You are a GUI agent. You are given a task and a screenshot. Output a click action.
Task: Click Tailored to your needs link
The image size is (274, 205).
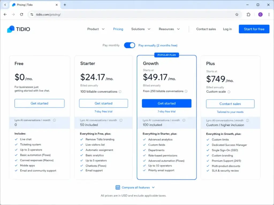click(230, 112)
